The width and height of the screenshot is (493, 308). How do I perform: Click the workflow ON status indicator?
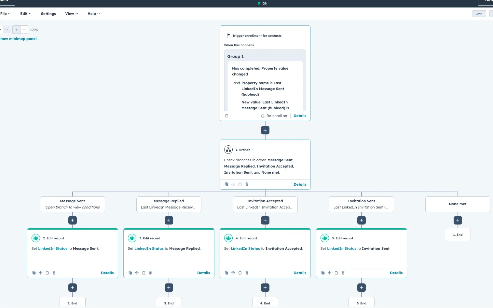tap(263, 3)
